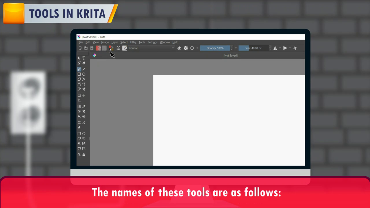The height and width of the screenshot is (208, 370).
Task: Select the Bezier Curve tool
Action: pyautogui.click(x=79, y=84)
